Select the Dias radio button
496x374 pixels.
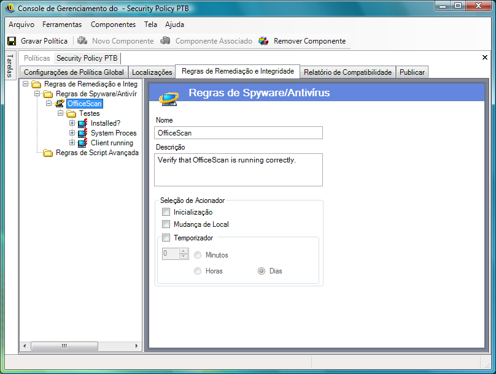[262, 271]
